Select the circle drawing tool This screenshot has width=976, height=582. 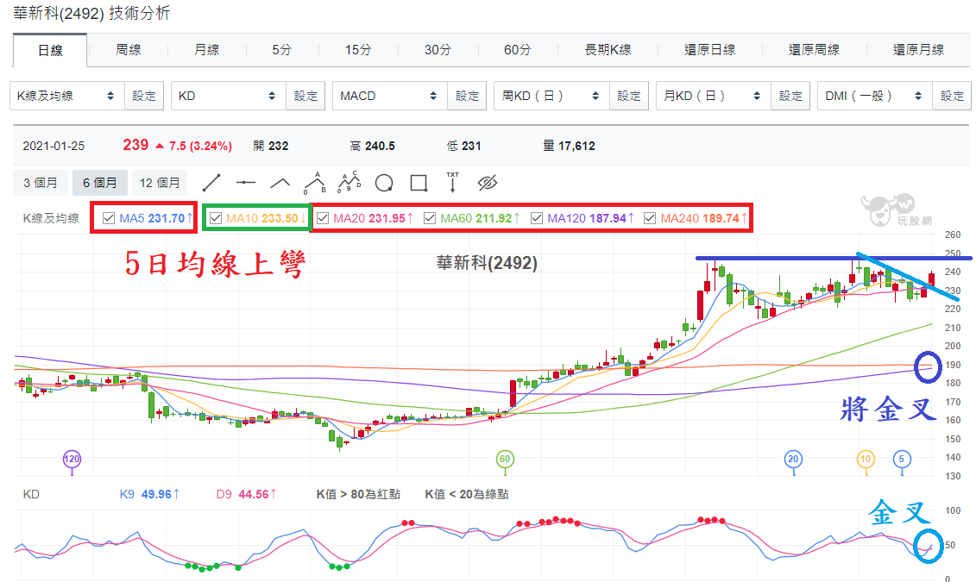tap(384, 184)
